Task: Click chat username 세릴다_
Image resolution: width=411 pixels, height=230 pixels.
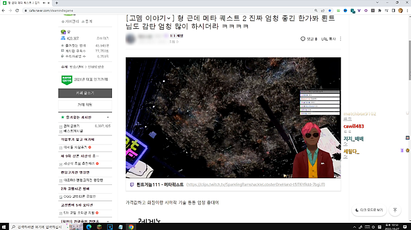Action: click(351, 151)
